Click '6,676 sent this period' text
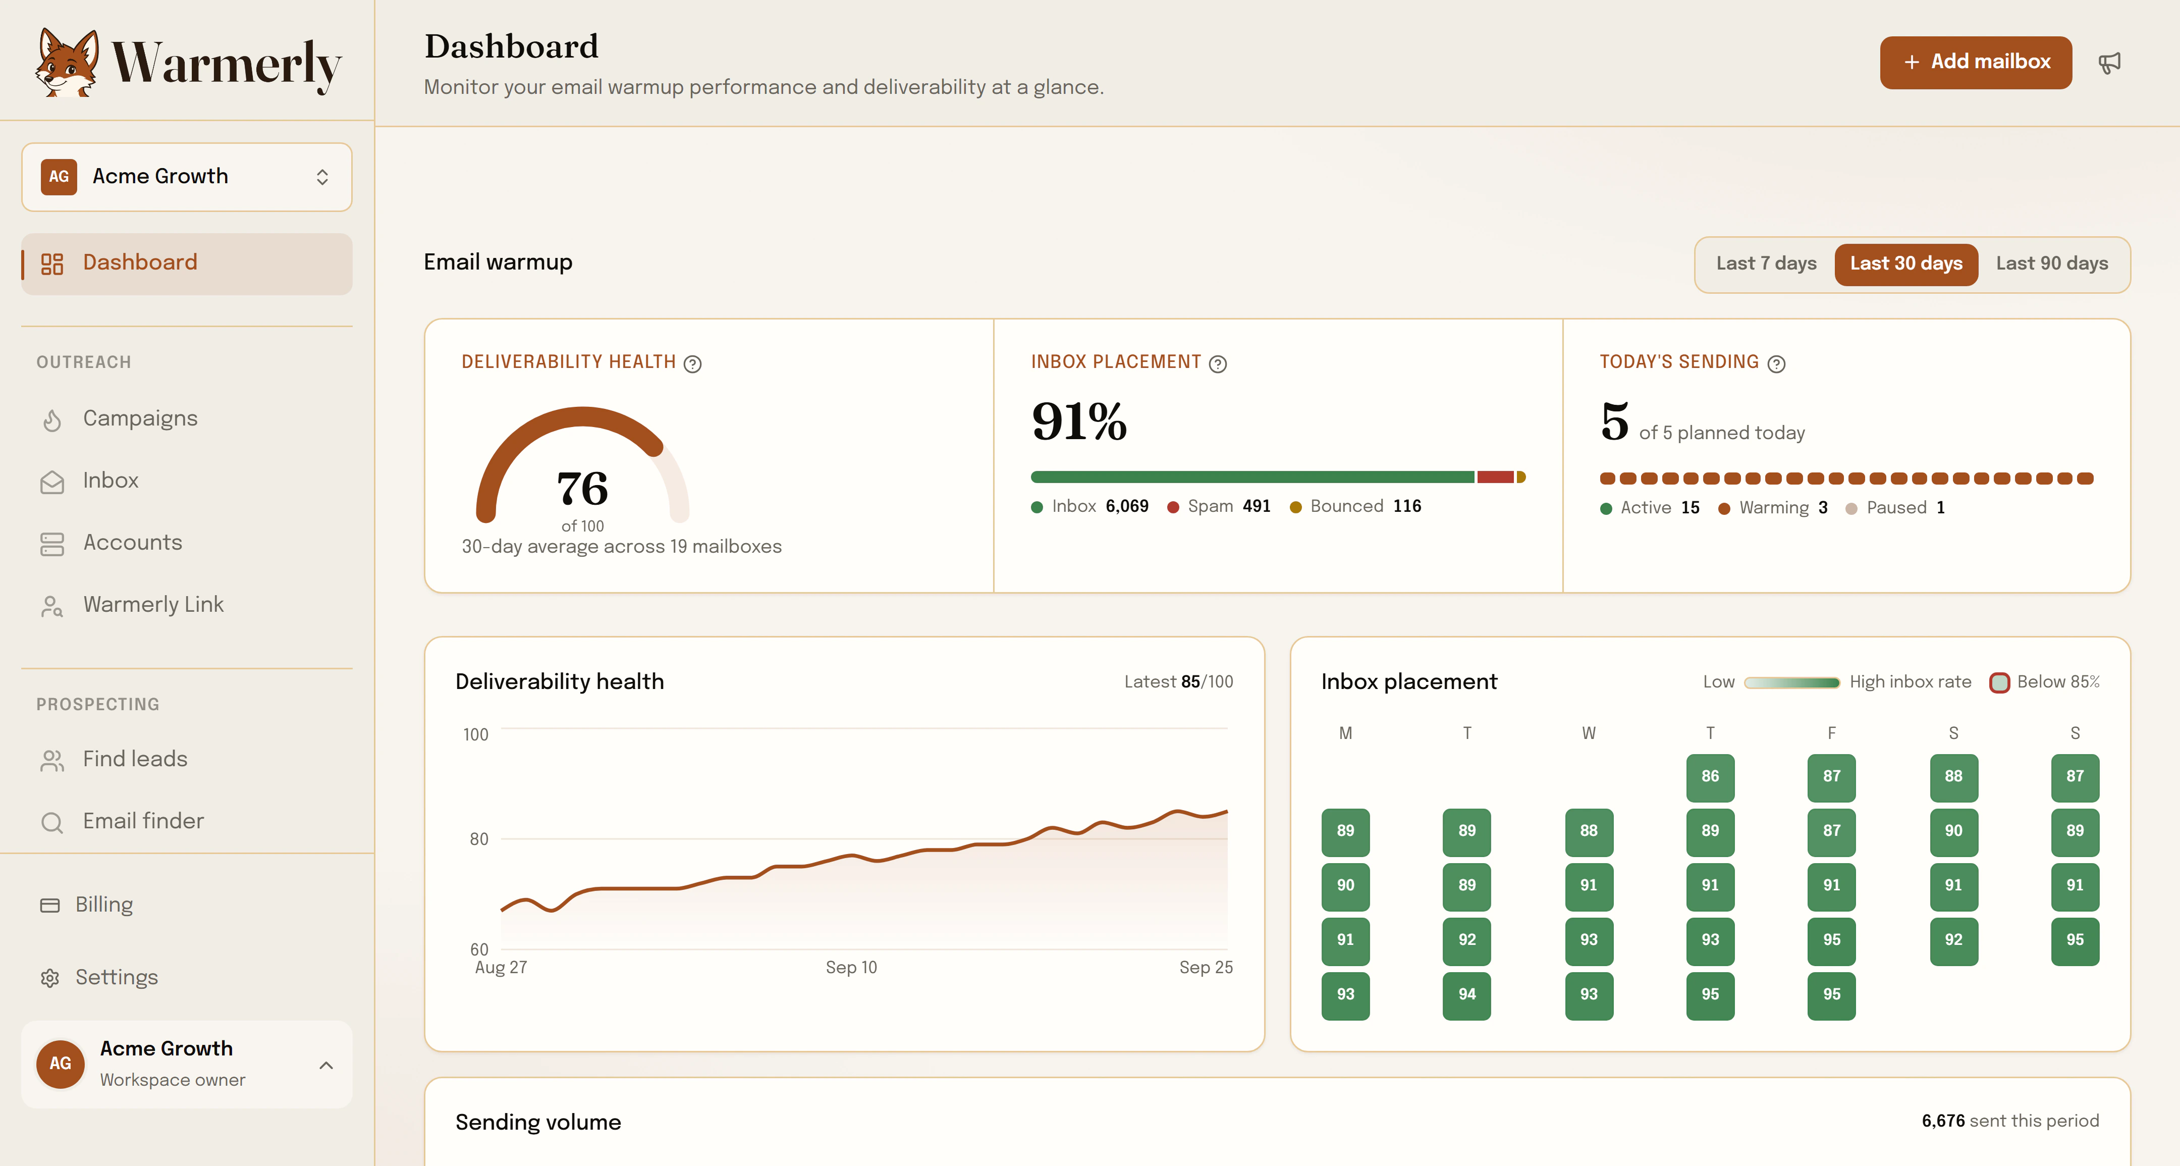2180x1166 pixels. tap(2010, 1121)
